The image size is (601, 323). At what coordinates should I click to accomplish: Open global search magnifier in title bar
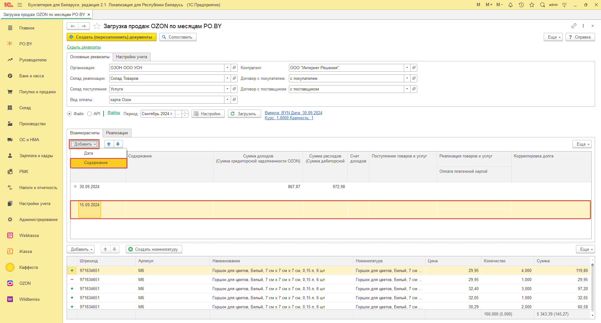point(542,5)
